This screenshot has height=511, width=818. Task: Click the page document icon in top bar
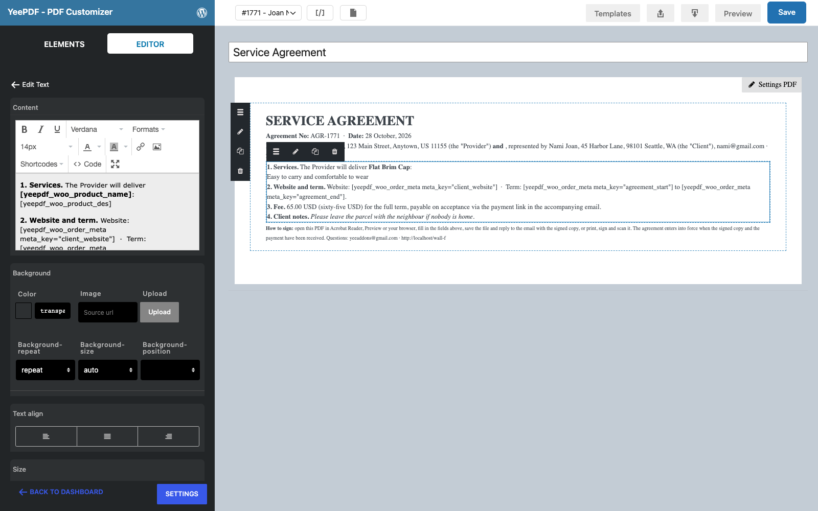tap(353, 13)
